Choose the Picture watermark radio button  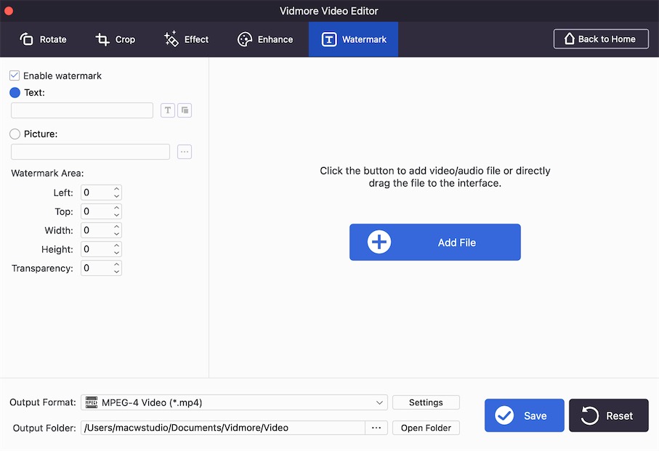point(15,134)
